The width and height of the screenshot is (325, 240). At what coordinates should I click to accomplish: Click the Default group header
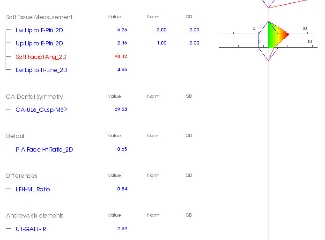[x=16, y=136]
